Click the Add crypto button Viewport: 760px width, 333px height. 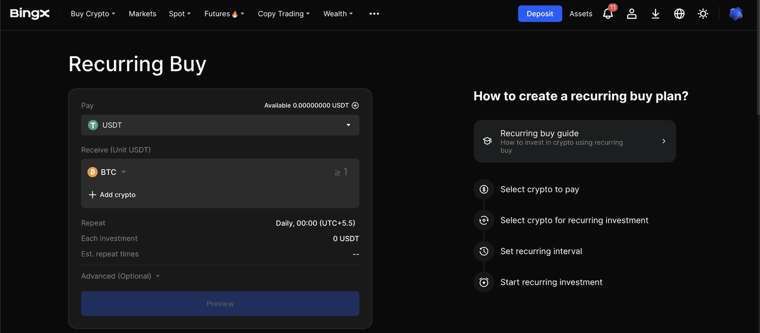(112, 195)
